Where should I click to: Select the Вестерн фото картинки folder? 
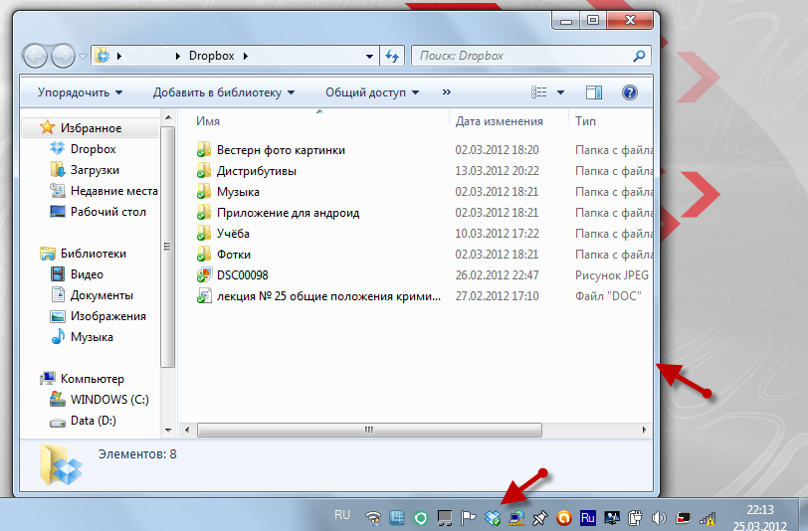pyautogui.click(x=281, y=150)
